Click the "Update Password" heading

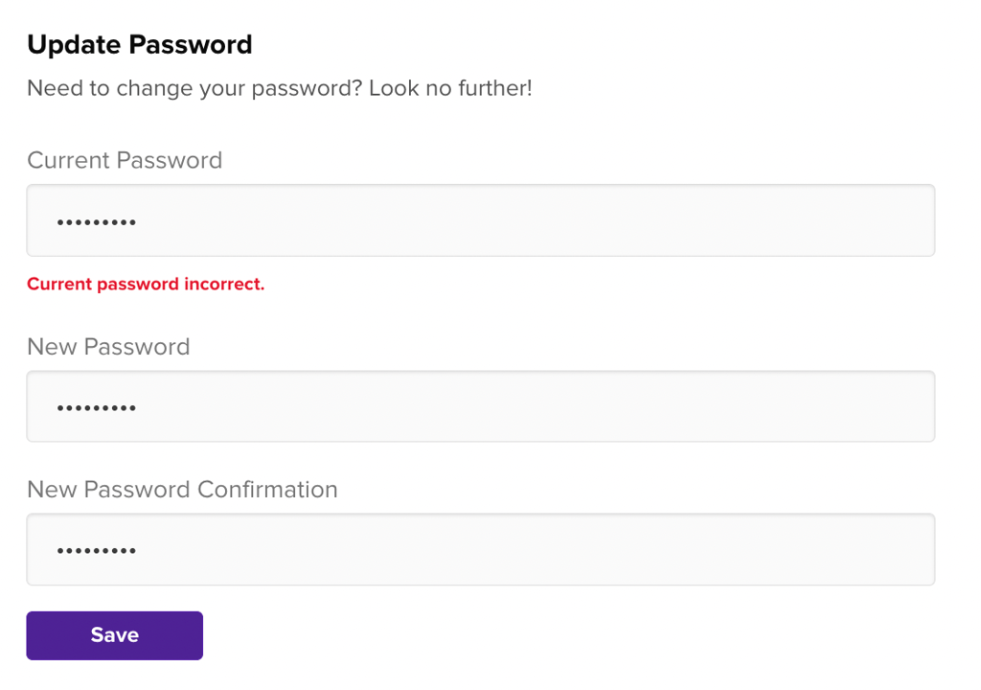140,44
